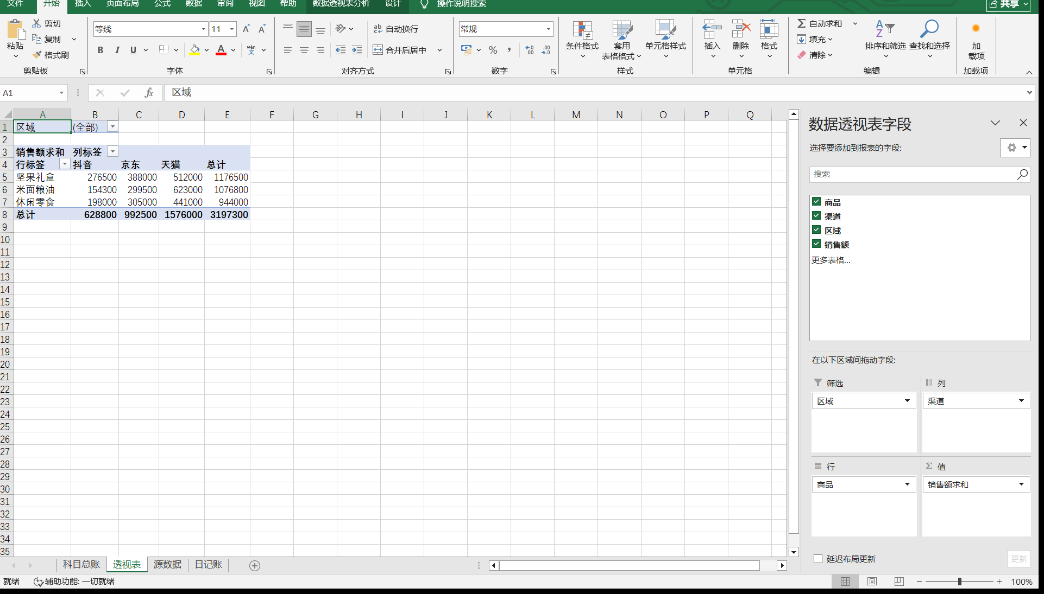The image size is (1044, 594).
Task: Switch to Page Break Preview in status bar
Action: click(899, 582)
